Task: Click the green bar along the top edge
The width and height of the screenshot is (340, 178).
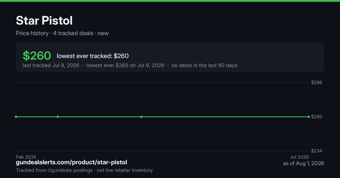Action: (x=170, y=1)
